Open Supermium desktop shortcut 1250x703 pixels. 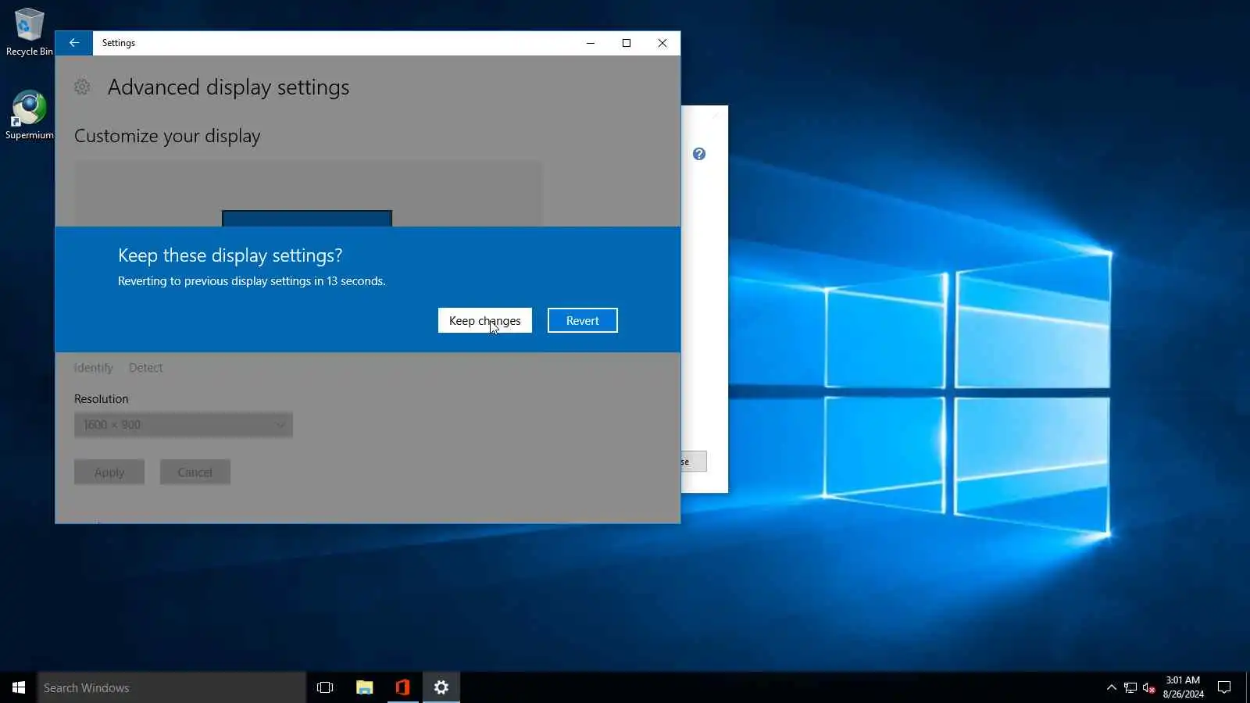coord(30,115)
